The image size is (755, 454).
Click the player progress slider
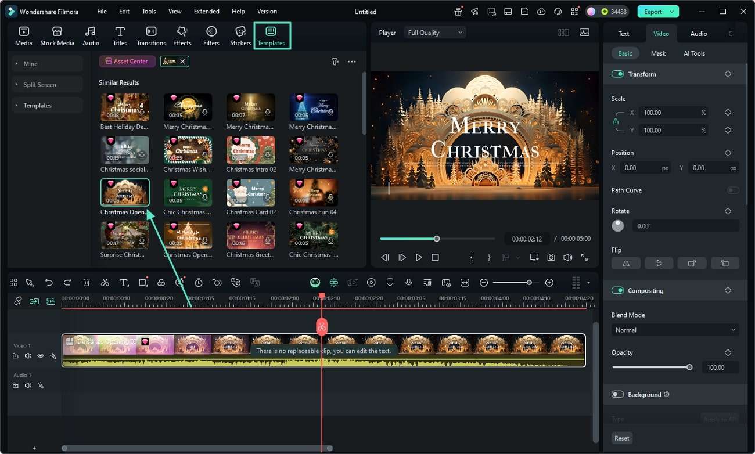point(437,239)
